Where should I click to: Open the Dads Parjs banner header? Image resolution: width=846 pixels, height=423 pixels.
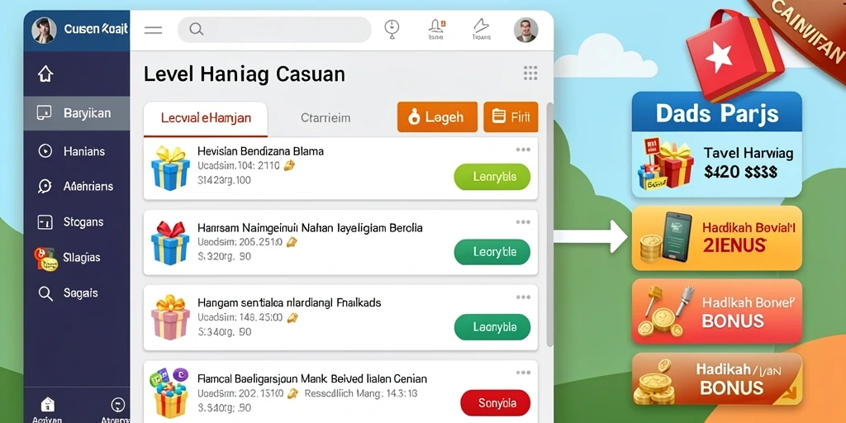pos(716,112)
